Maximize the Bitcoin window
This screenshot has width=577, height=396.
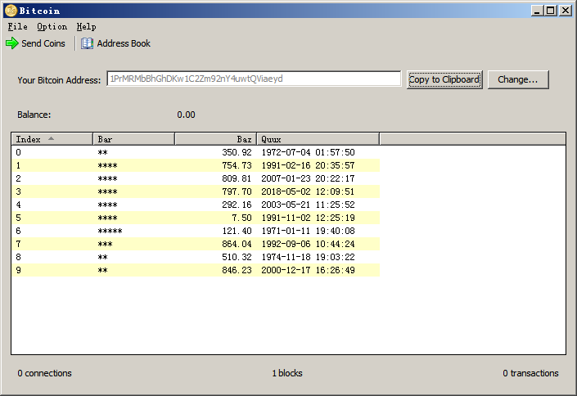click(x=551, y=11)
